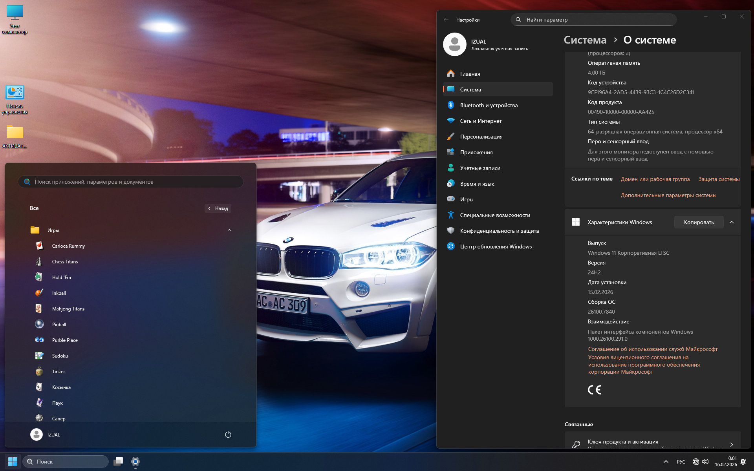Open Chess Titans game from start menu
The image size is (754, 471).
coord(65,262)
